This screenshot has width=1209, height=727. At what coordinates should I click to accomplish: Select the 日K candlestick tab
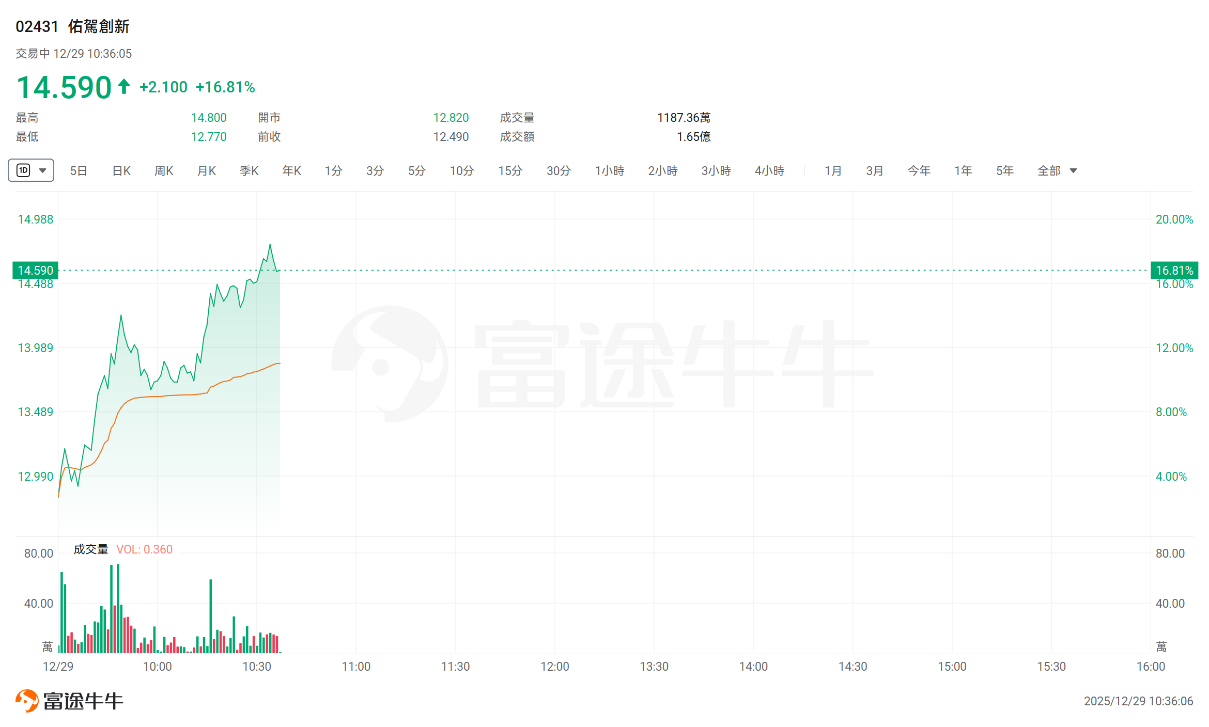click(x=121, y=171)
